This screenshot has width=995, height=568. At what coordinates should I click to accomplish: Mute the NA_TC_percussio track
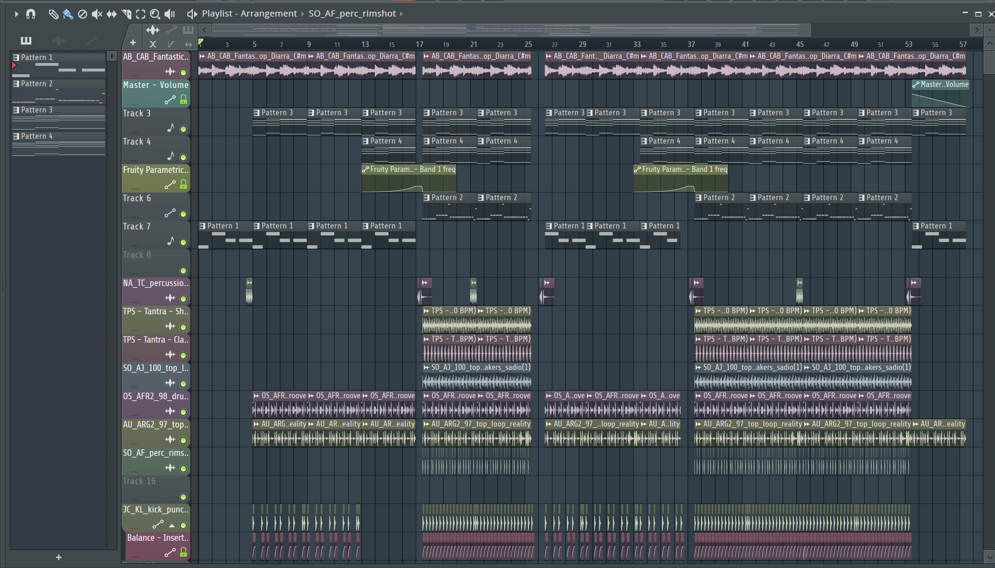pos(183,299)
